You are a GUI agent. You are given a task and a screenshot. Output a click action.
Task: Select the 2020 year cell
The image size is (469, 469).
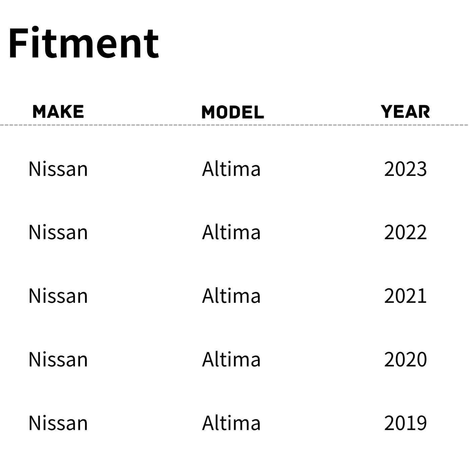click(x=405, y=360)
